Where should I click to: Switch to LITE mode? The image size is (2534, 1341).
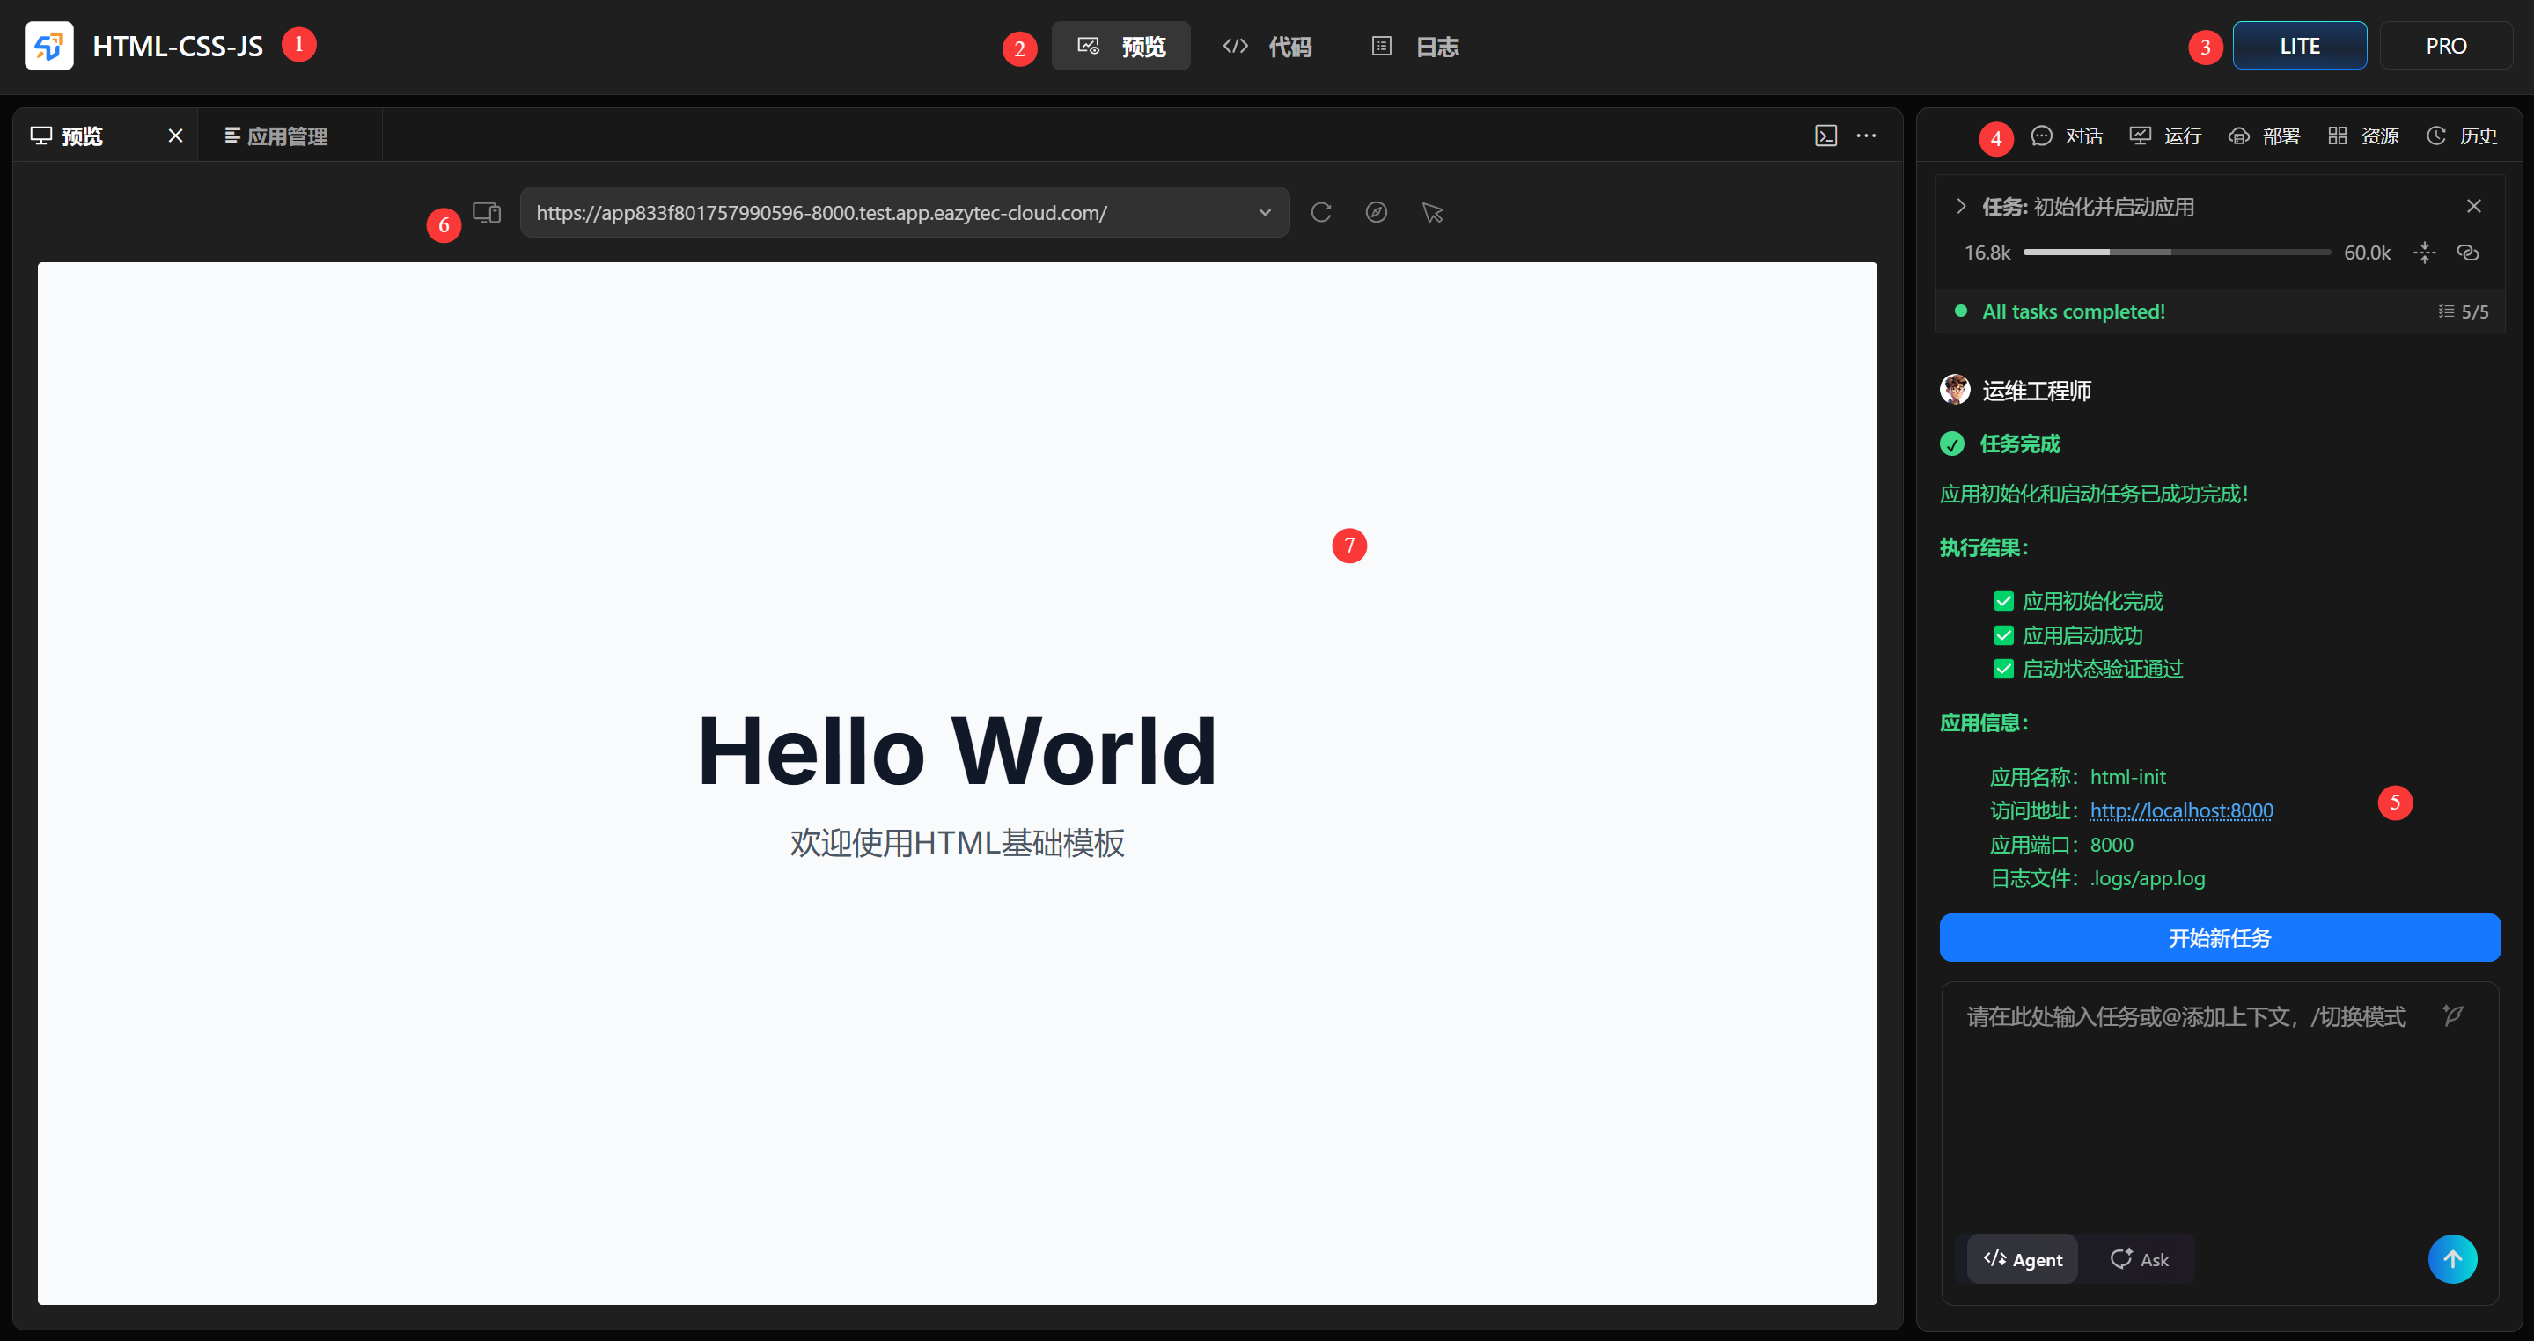[x=2299, y=45]
